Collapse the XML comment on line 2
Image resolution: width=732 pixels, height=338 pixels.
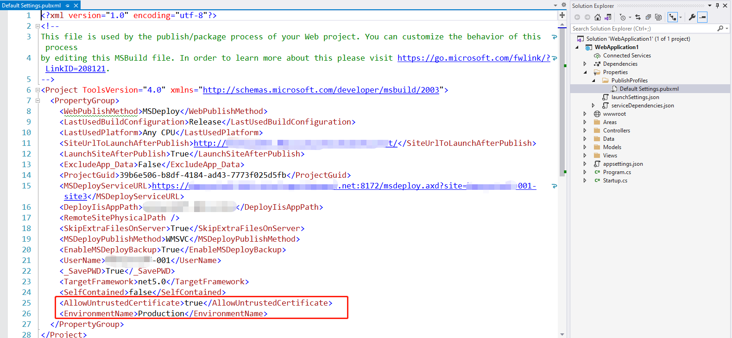click(38, 26)
